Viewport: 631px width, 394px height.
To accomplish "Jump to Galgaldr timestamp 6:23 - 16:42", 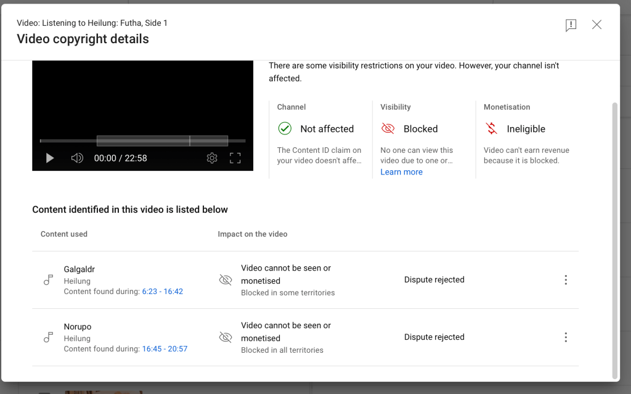I will 162,292.
